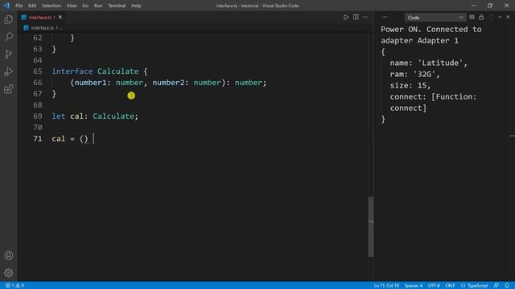Run code with the play icon
Viewport: 515px width, 289px height.
click(346, 17)
